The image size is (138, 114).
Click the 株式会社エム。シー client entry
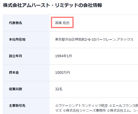(x=124, y=110)
